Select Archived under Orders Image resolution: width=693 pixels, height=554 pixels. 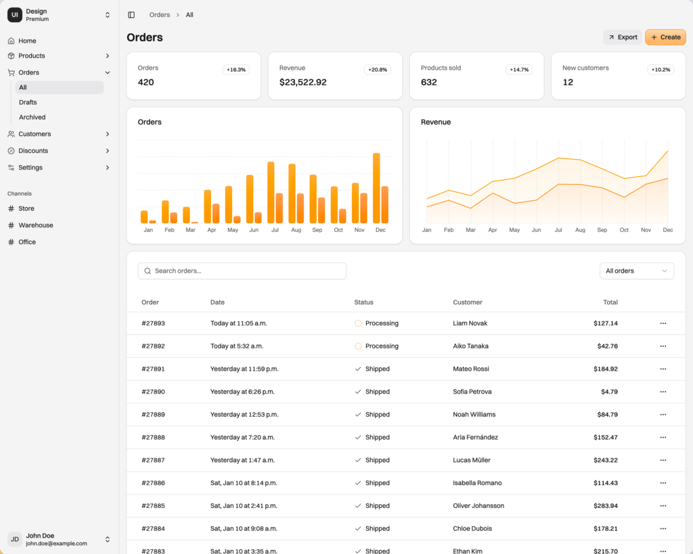(x=32, y=117)
